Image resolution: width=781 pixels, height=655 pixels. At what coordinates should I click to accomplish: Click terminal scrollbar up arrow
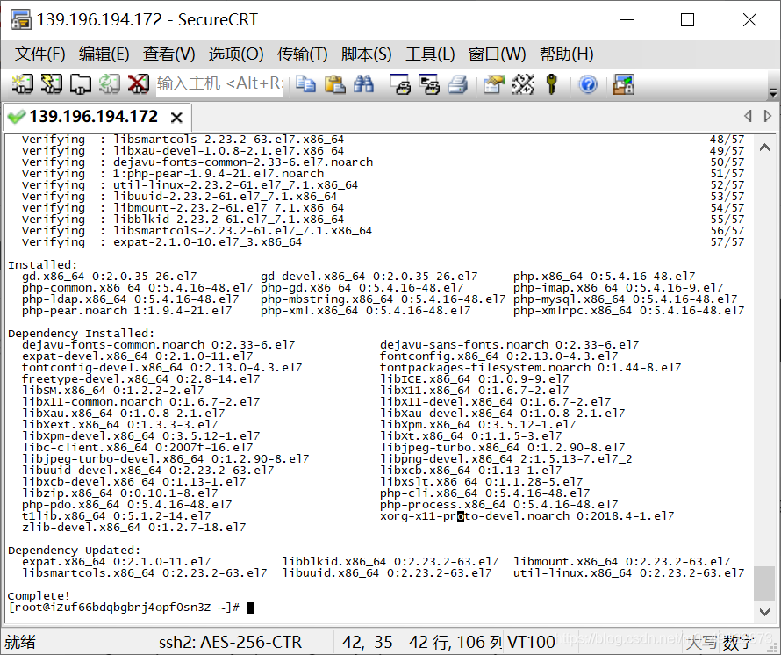[x=764, y=147]
